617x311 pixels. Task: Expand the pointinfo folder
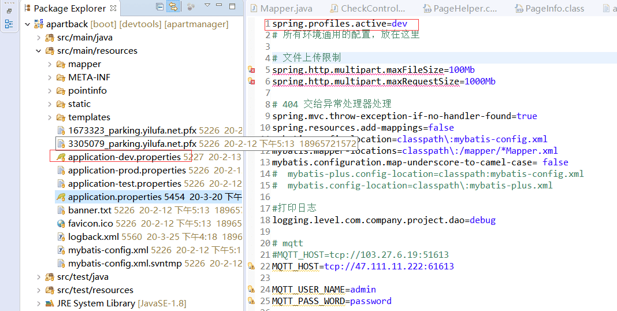click(x=50, y=91)
